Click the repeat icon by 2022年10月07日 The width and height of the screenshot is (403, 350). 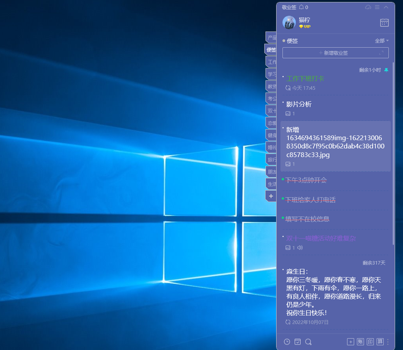(288, 322)
